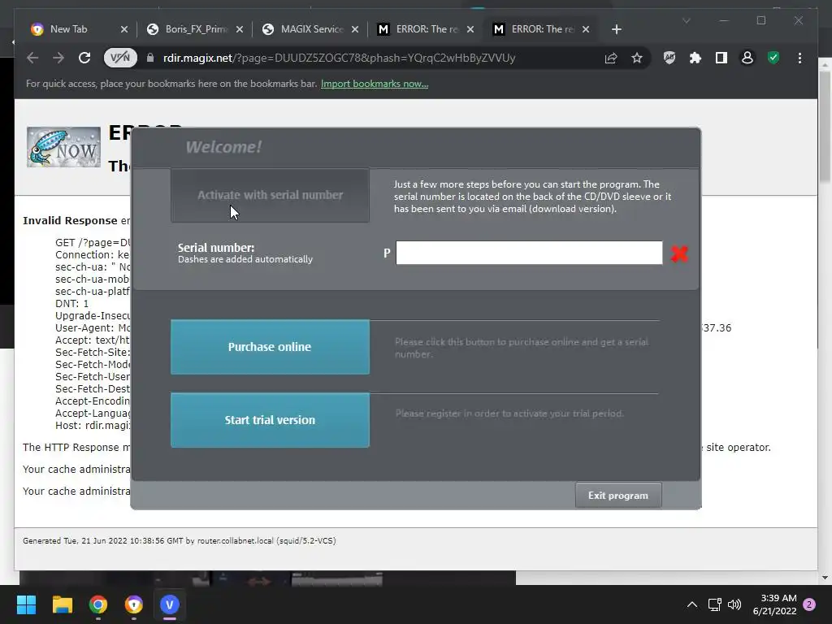This screenshot has height=624, width=832.
Task: Close the MAGIX Service tab
Action: [x=355, y=29]
